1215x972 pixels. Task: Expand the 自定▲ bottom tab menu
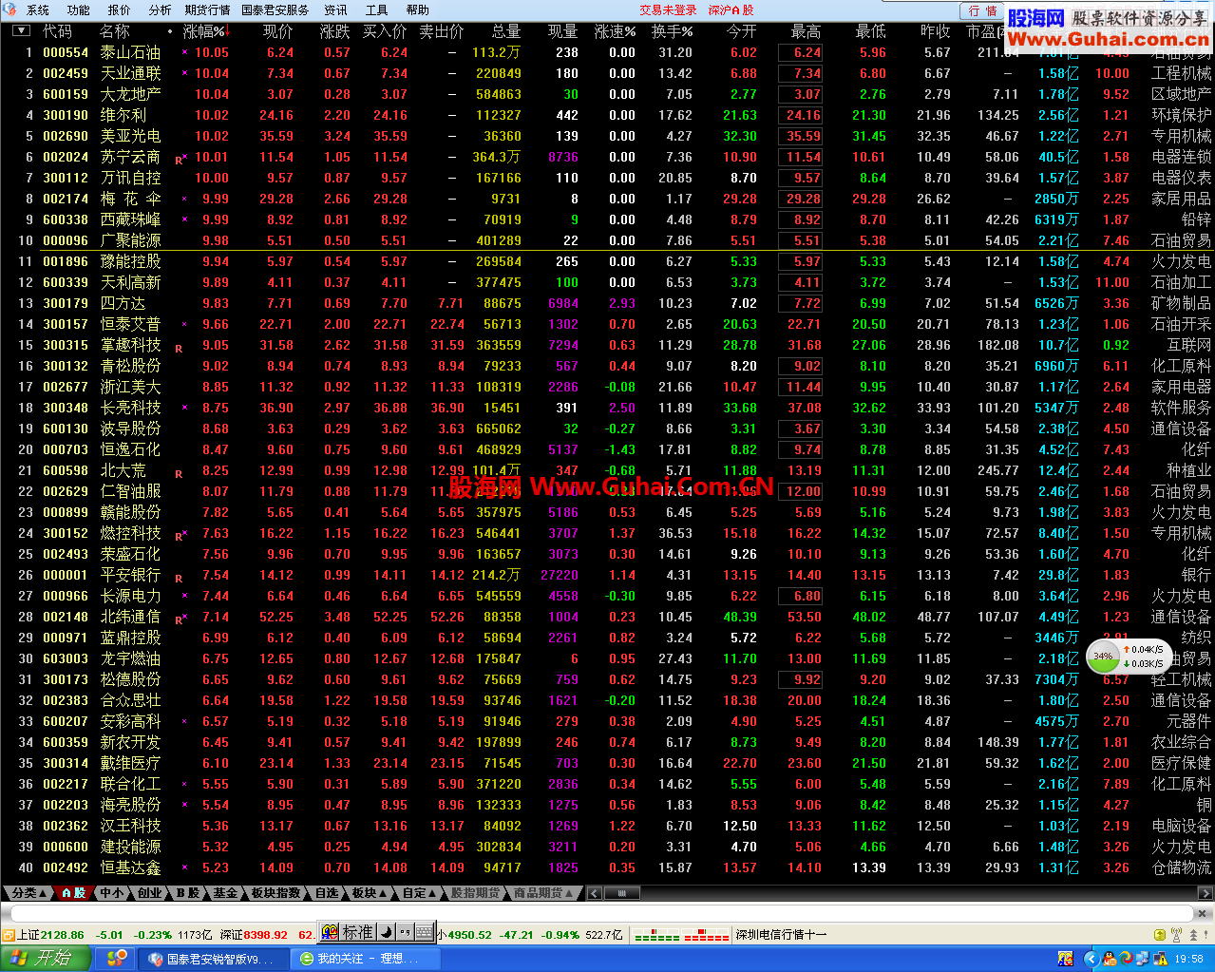tap(419, 893)
